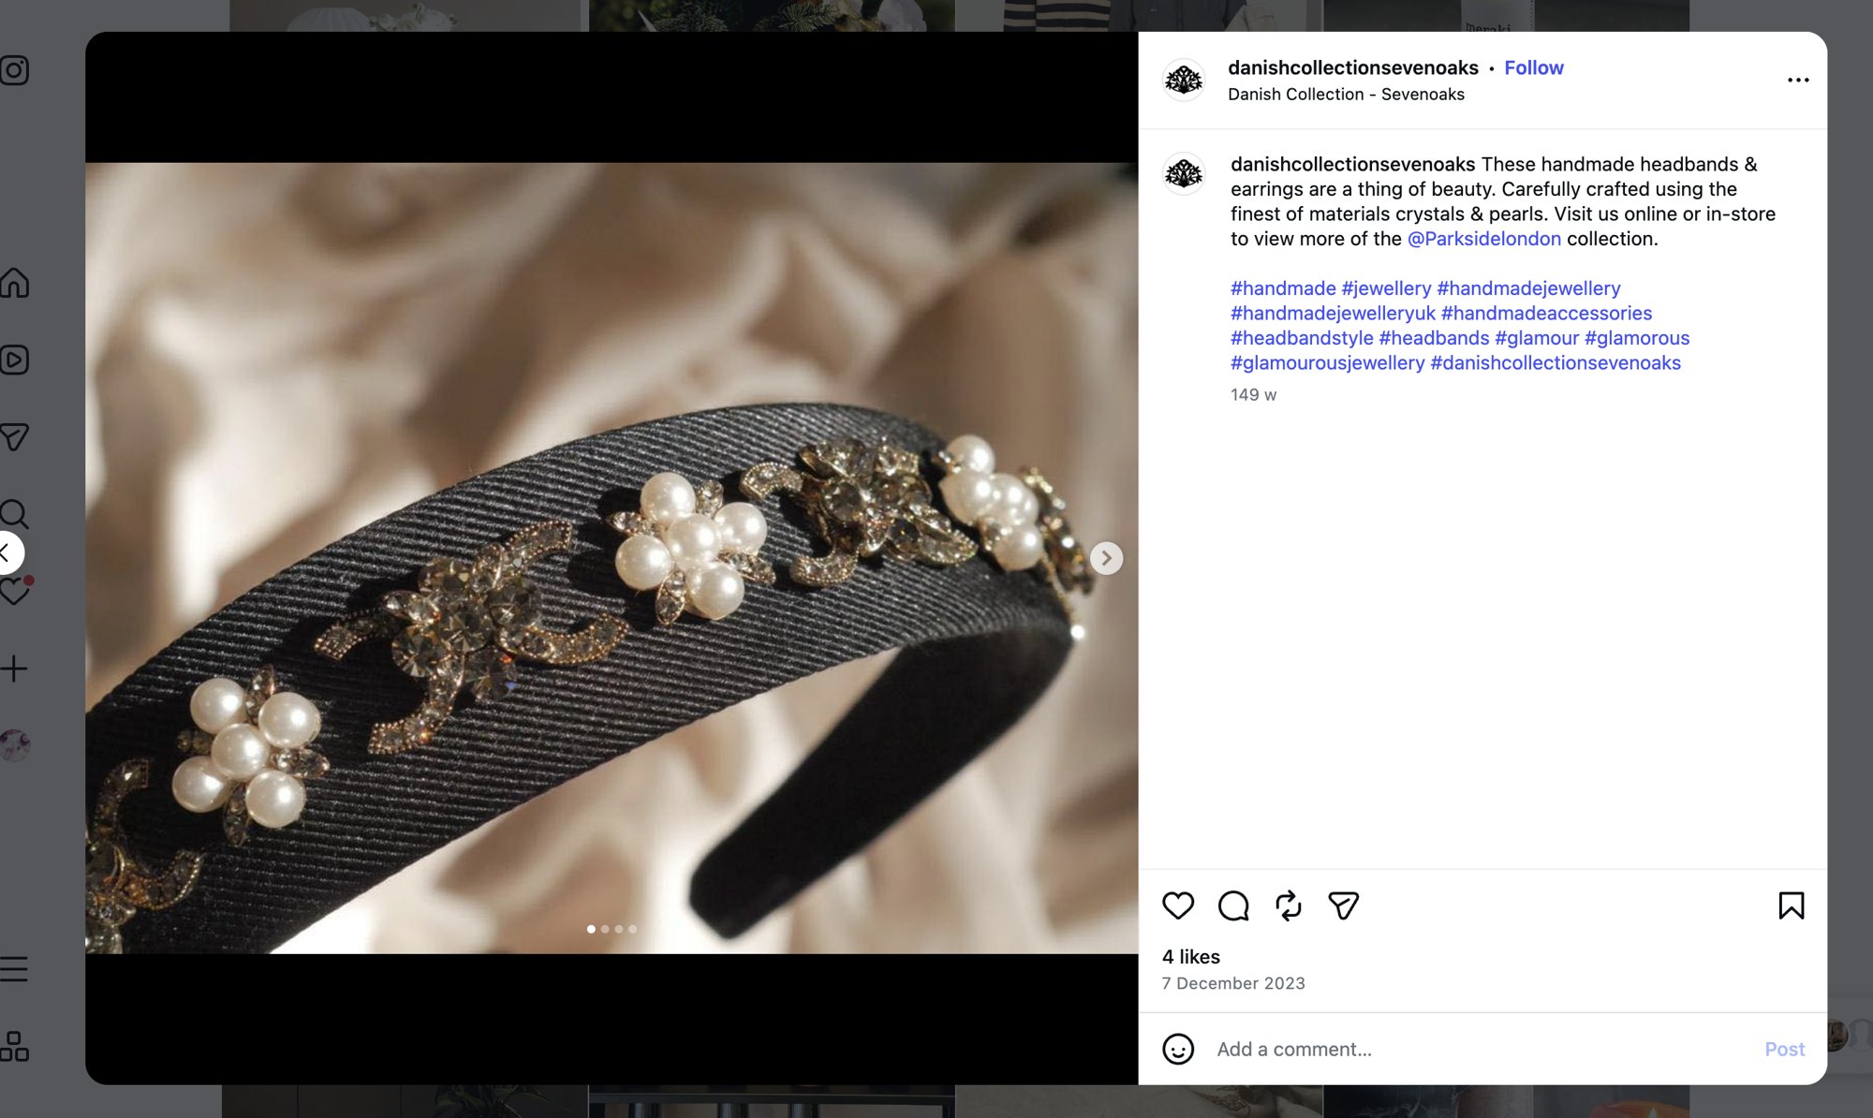Repost this post icon
The width and height of the screenshot is (1873, 1118).
point(1289,905)
